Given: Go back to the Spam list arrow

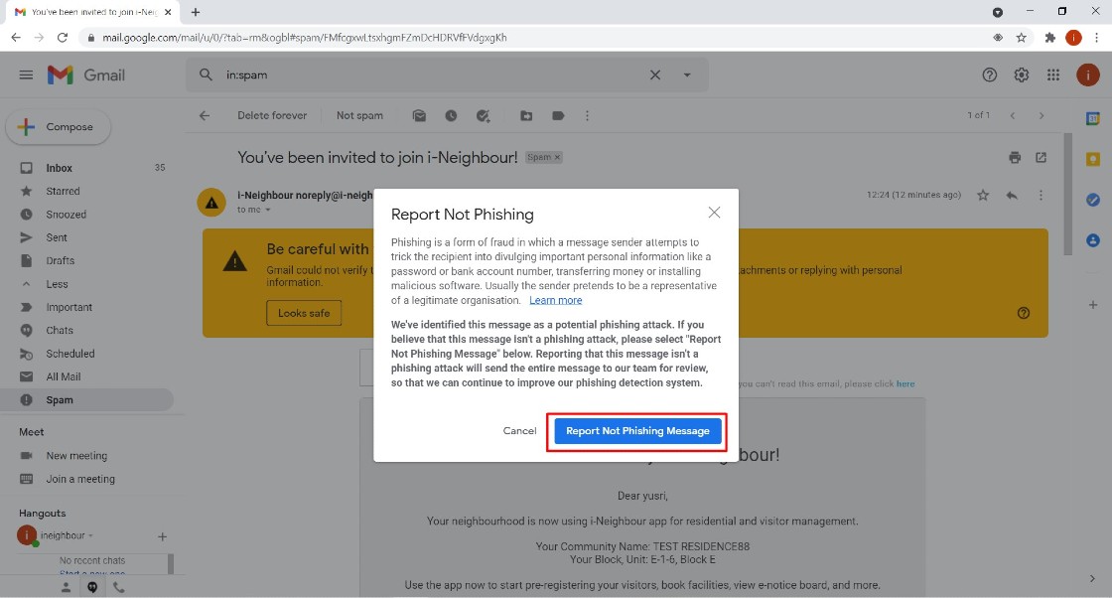Looking at the screenshot, I should click(205, 115).
